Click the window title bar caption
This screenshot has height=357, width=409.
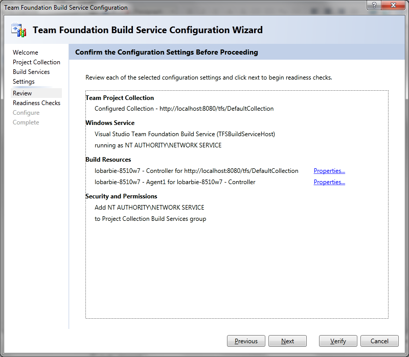click(x=66, y=7)
